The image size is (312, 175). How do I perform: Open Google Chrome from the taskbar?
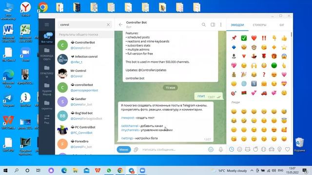click(x=120, y=171)
